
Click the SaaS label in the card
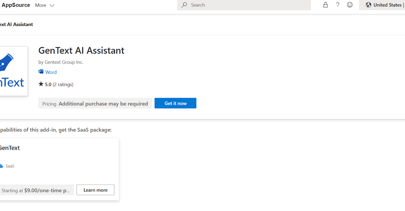coord(10,166)
